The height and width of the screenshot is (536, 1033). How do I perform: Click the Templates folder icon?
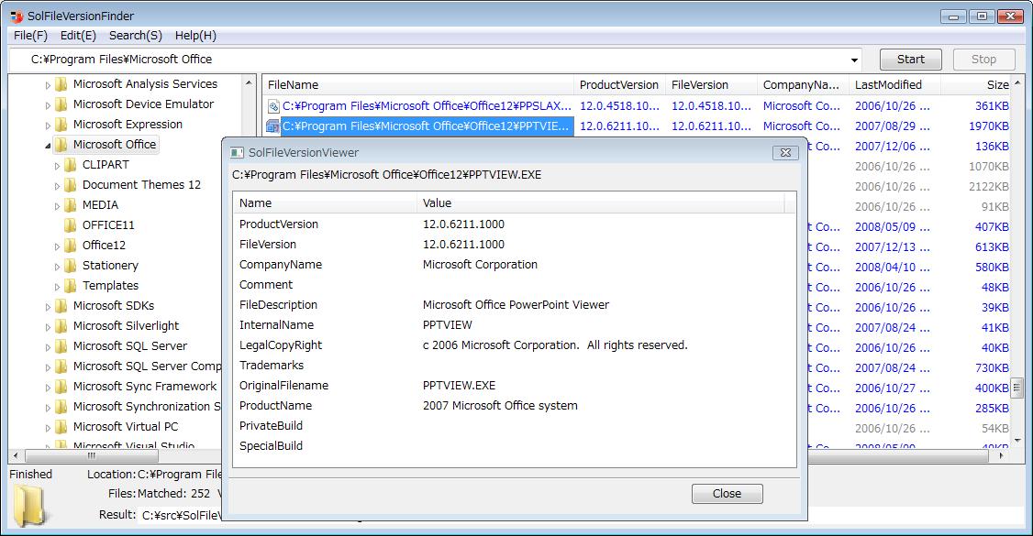[x=71, y=286]
